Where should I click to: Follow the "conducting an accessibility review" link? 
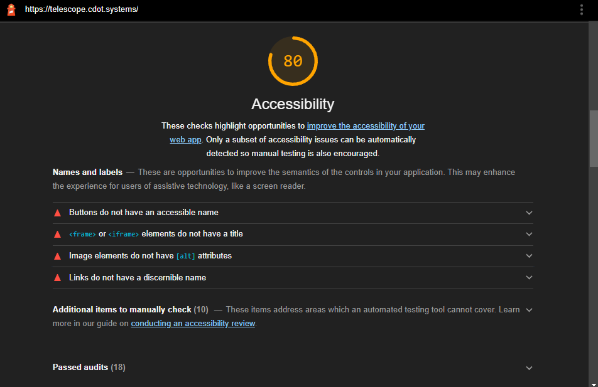click(193, 322)
